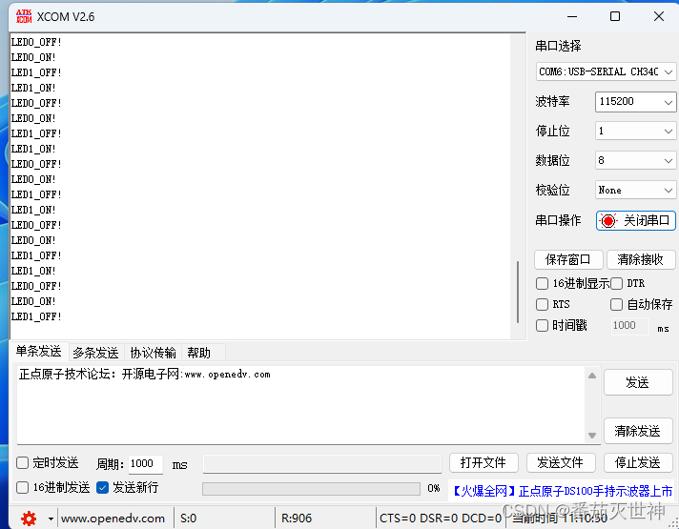Image resolution: width=679 pixels, height=529 pixels.
Task: Enable 定时发送 timed send checkbox
Action: tap(22, 463)
